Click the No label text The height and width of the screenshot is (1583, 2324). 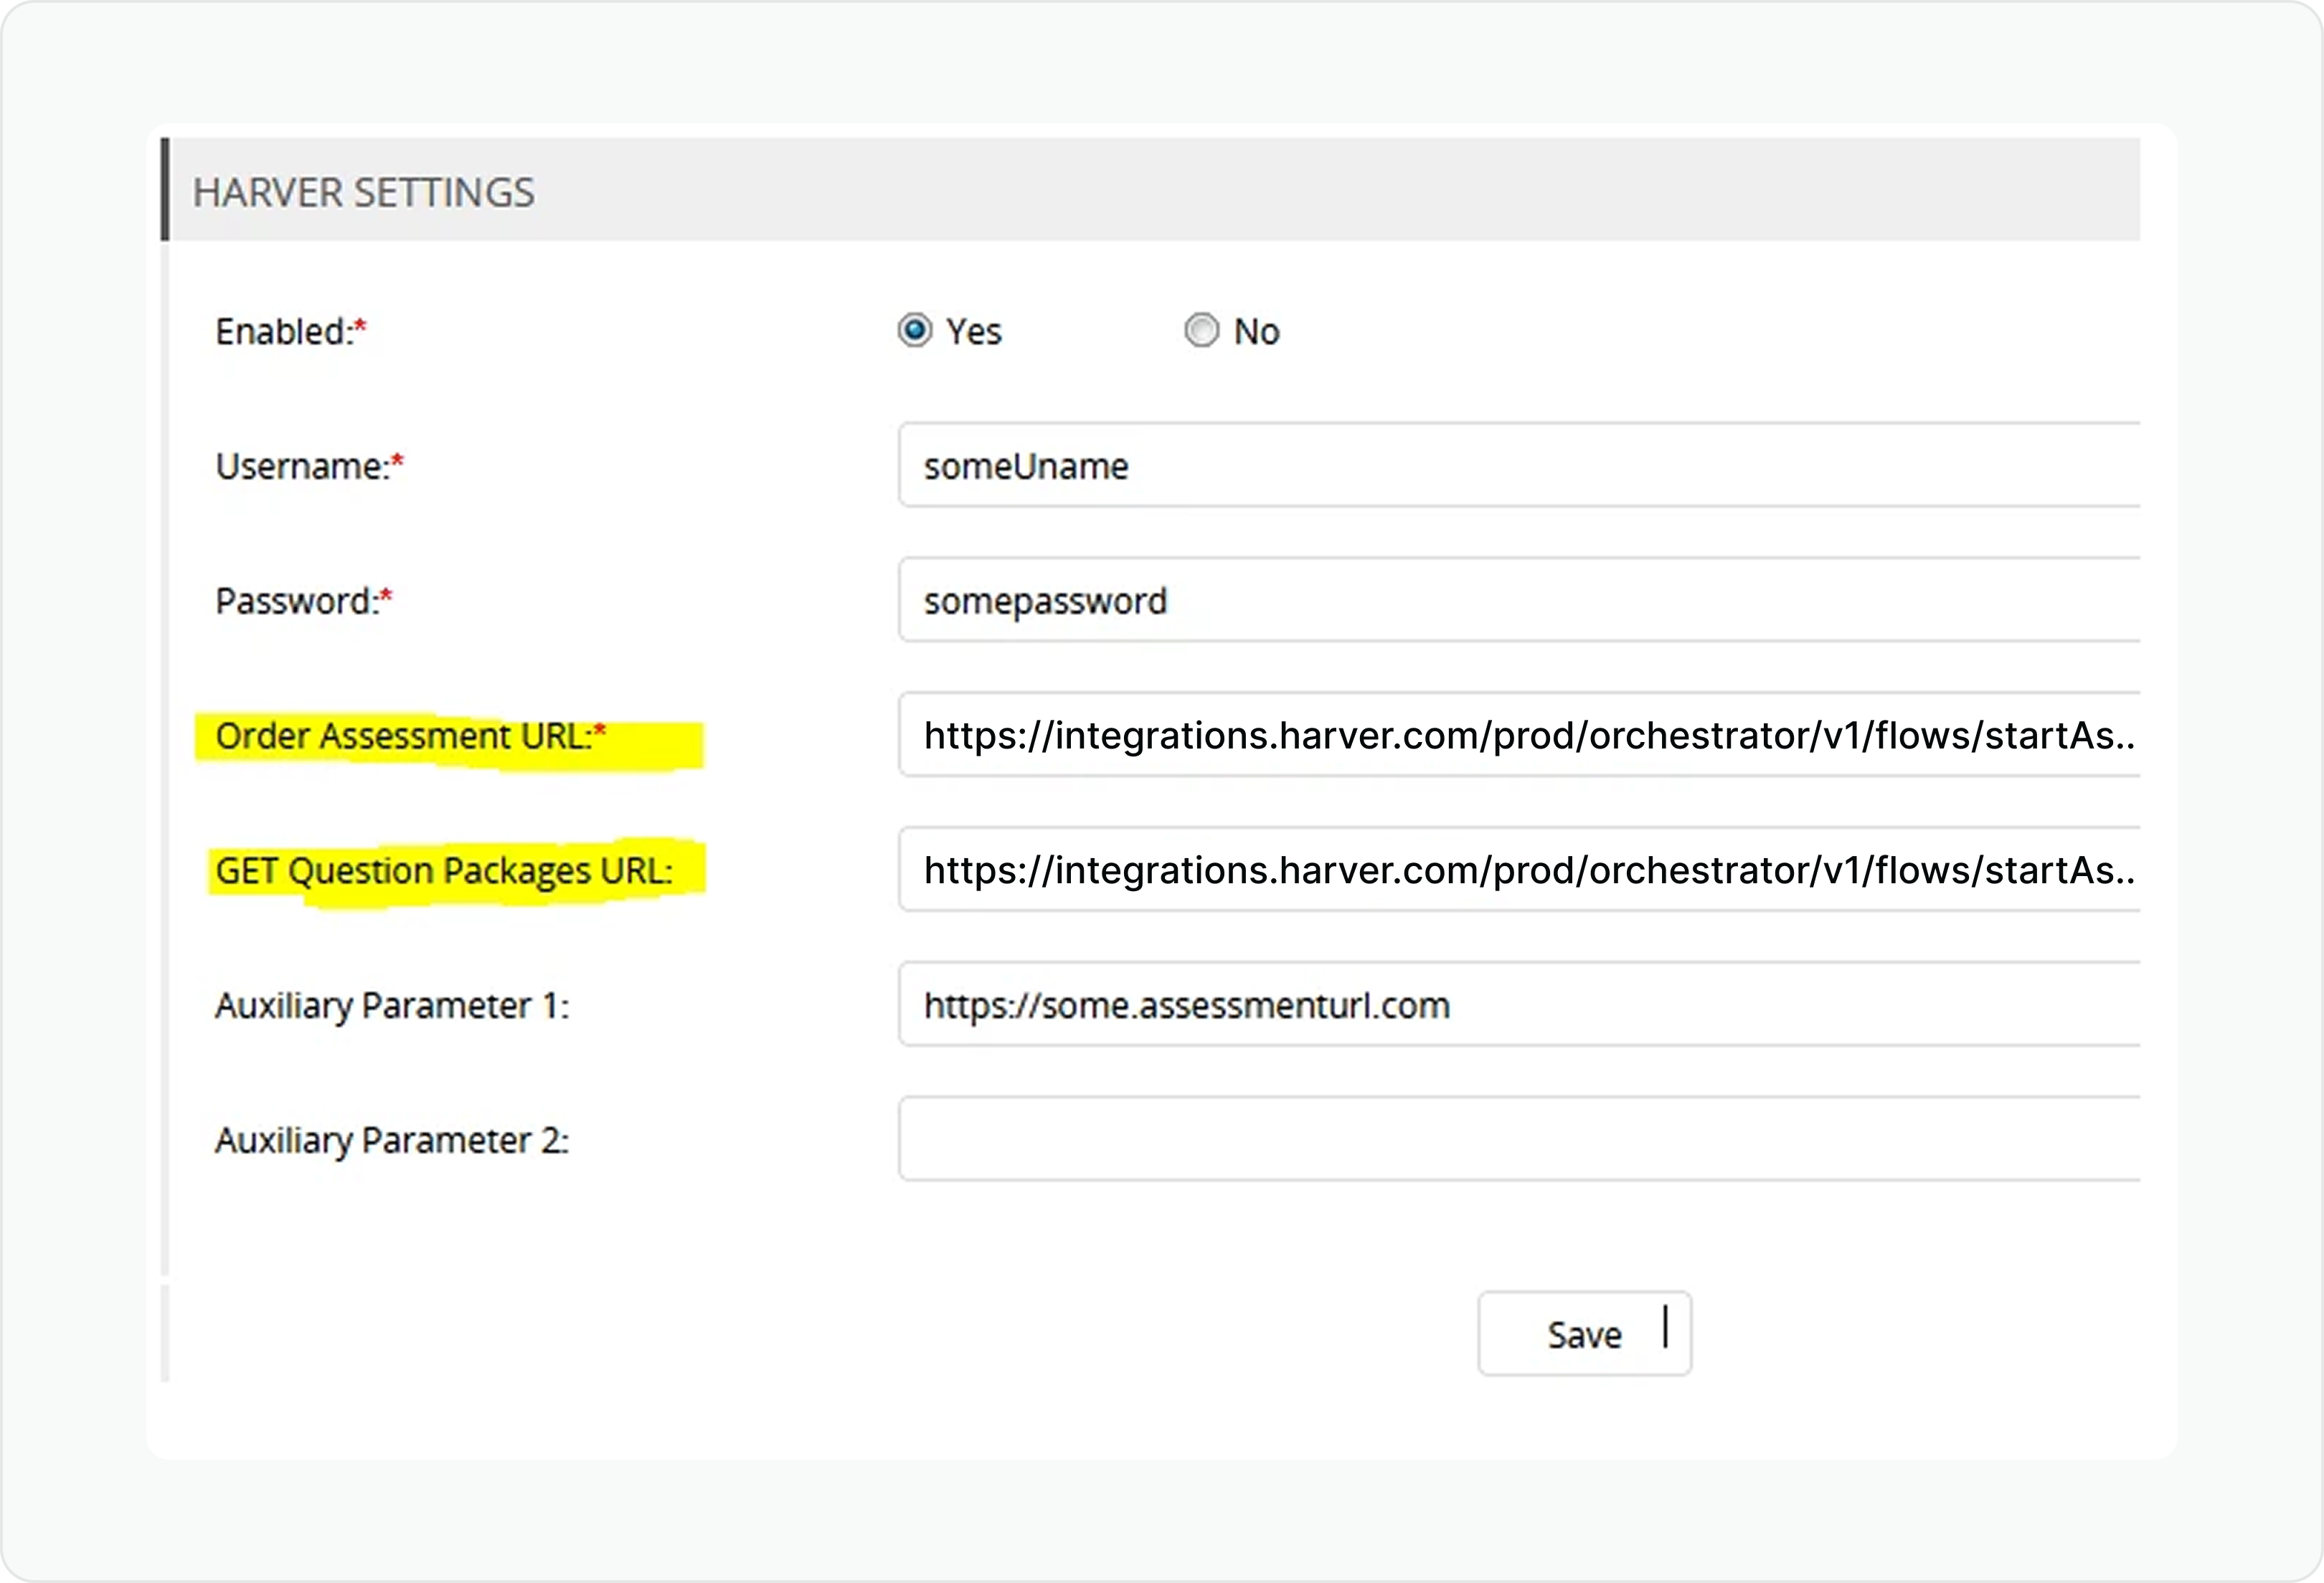(x=1256, y=332)
